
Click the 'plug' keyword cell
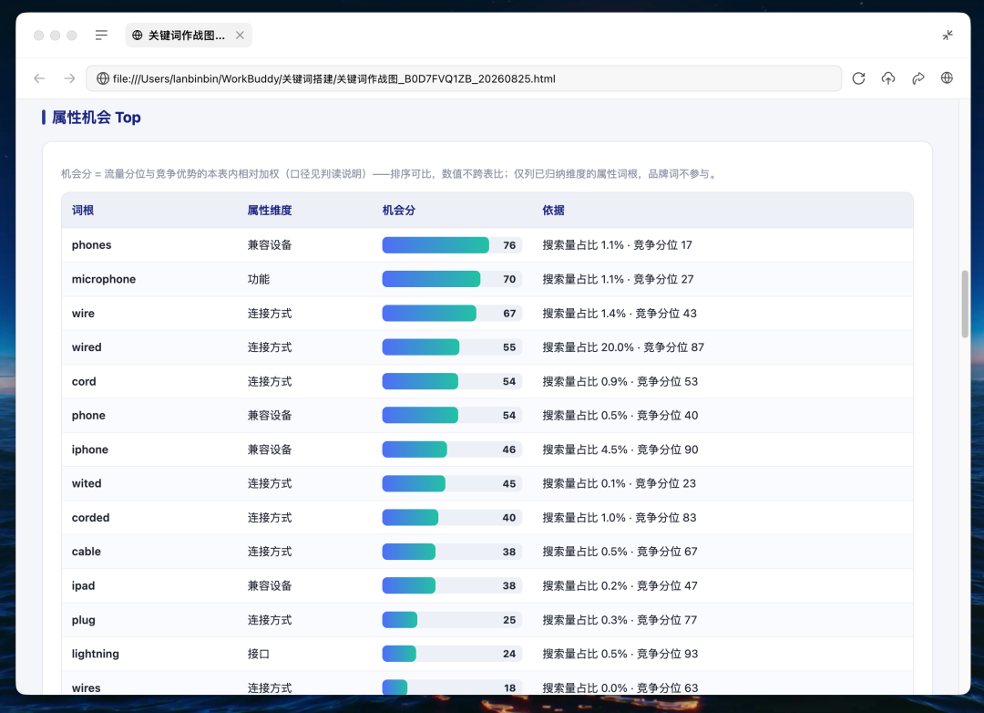pyautogui.click(x=84, y=620)
